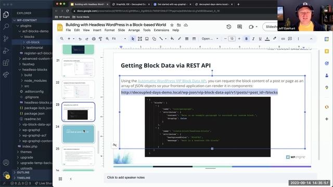Increase font size

[x=239, y=39]
